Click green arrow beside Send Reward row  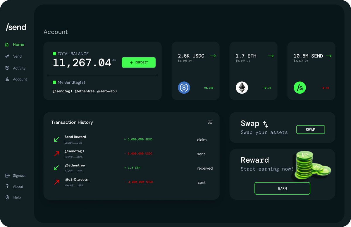pyautogui.click(x=56, y=139)
